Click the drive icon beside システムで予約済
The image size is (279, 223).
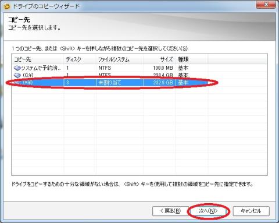(17, 68)
